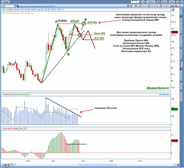Click the zoom in magnifier icon

[6, 165]
